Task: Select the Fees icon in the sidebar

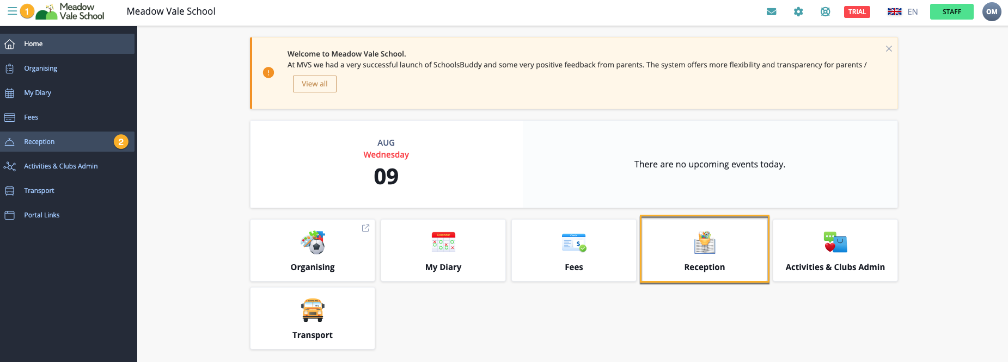Action: (x=10, y=117)
